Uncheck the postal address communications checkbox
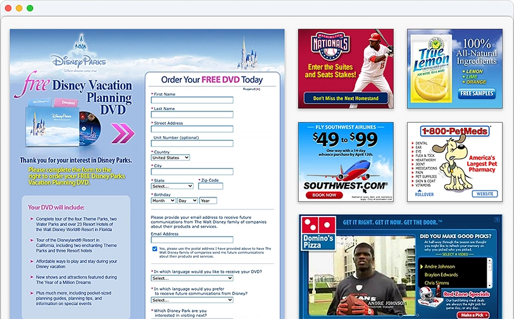Screen dimensions: 514x319 (154, 249)
